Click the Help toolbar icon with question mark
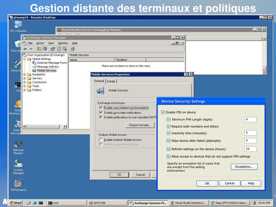The height and width of the screenshot is (207, 276). coord(73,49)
